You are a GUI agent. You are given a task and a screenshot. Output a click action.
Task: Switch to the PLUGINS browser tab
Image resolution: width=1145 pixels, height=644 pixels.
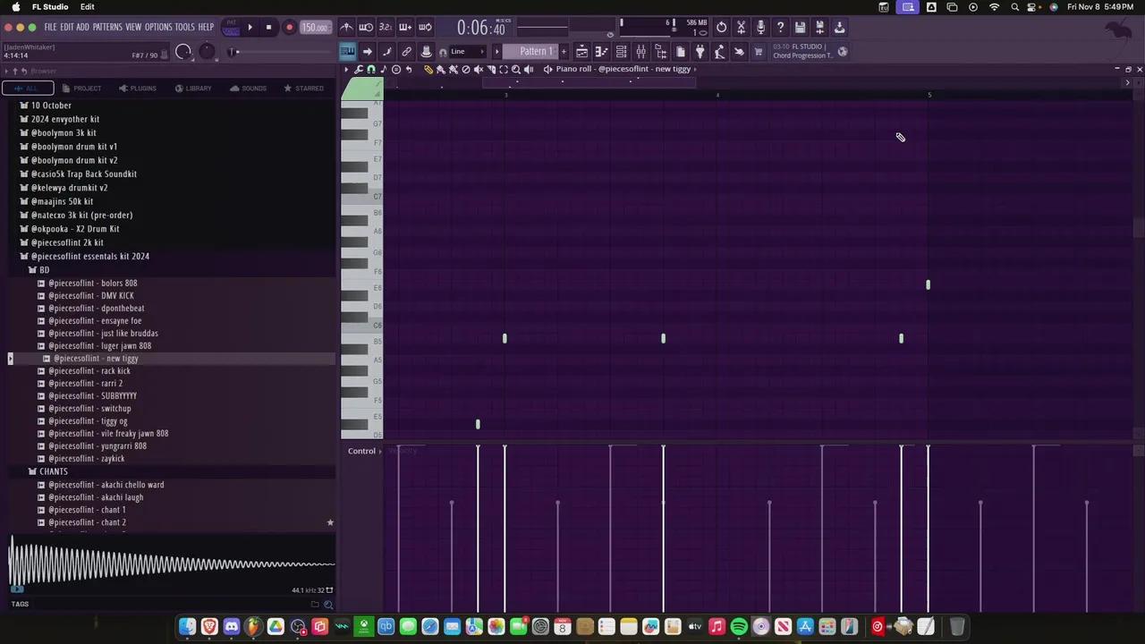(137, 89)
